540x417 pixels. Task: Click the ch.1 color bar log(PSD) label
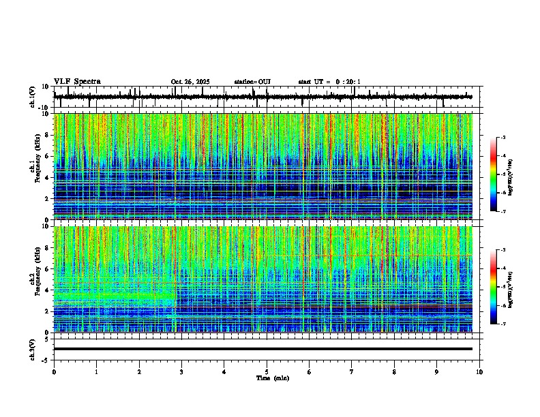pos(510,177)
